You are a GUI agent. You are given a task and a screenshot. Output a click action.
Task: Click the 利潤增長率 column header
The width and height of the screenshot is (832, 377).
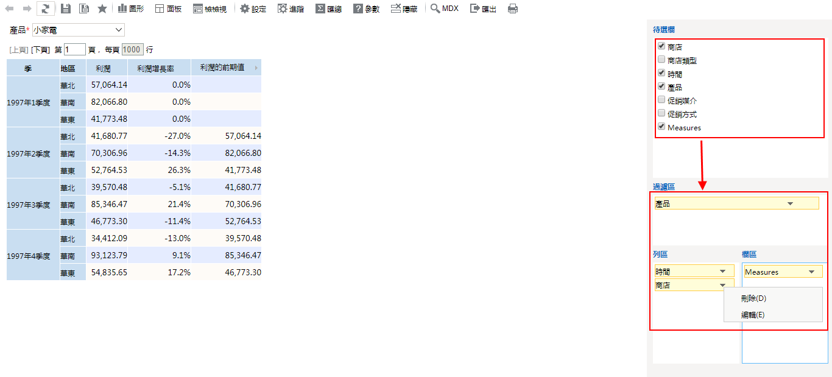(155, 69)
